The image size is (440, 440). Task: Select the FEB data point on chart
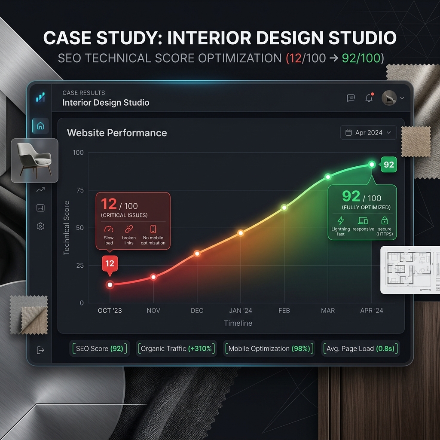pyautogui.click(x=284, y=208)
